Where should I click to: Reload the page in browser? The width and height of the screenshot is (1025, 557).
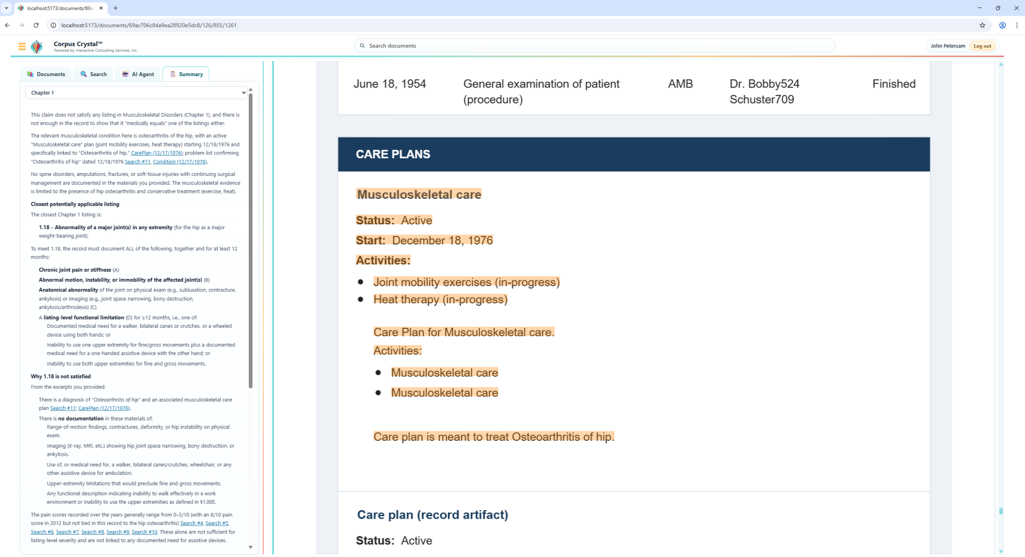coord(36,25)
